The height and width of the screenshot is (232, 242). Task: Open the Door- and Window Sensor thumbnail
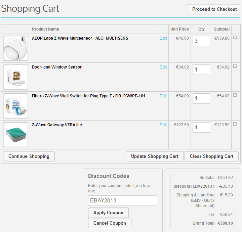point(15,77)
